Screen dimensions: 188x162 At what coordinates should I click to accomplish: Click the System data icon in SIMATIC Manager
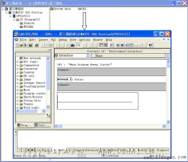pyautogui.click(x=52, y=9)
